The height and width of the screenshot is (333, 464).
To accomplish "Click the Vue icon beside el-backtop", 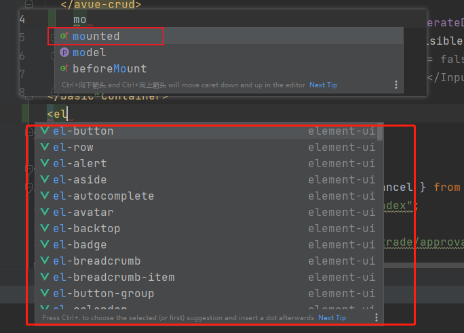I will point(45,228).
